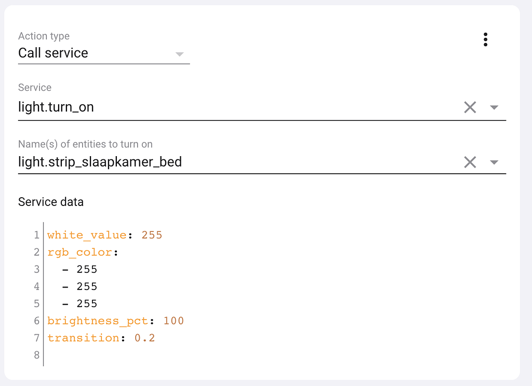Open the Service selection dropdown arrow

click(494, 107)
